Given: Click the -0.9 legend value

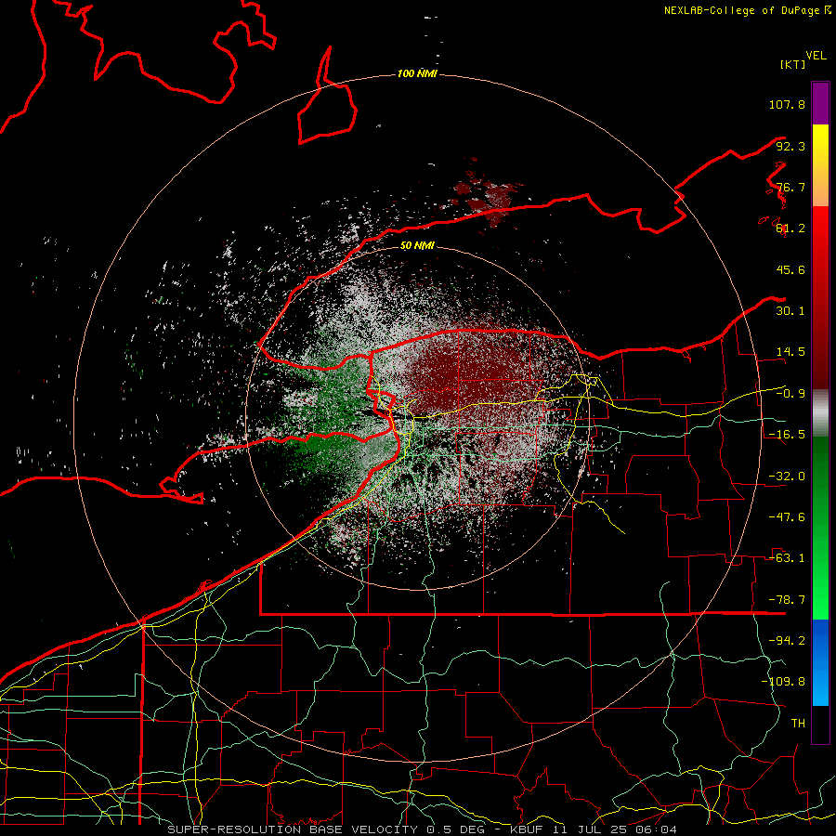Looking at the screenshot, I should coord(790,394).
